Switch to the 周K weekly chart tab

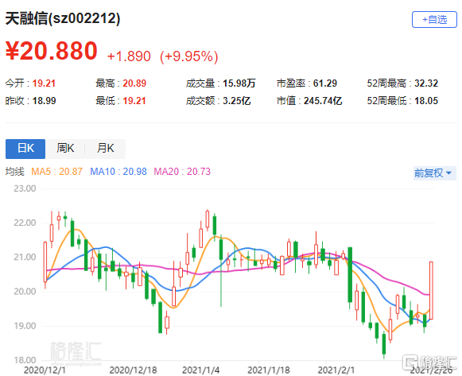pyautogui.click(x=65, y=149)
